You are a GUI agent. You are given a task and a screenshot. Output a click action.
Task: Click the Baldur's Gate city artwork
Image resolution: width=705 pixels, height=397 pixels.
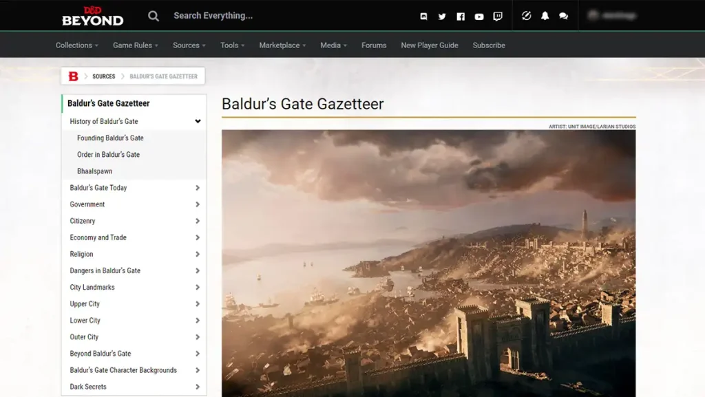(x=428, y=263)
